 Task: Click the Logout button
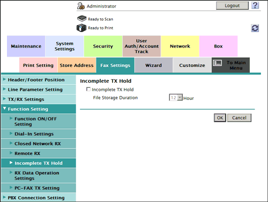[232, 6]
